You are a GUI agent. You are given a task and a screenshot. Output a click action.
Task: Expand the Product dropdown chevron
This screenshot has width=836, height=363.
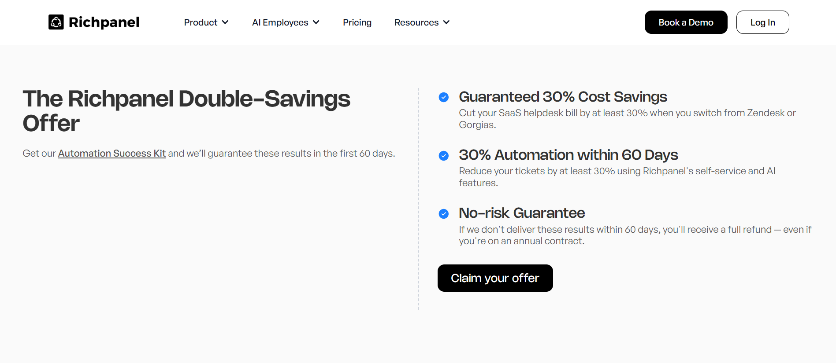(x=225, y=22)
